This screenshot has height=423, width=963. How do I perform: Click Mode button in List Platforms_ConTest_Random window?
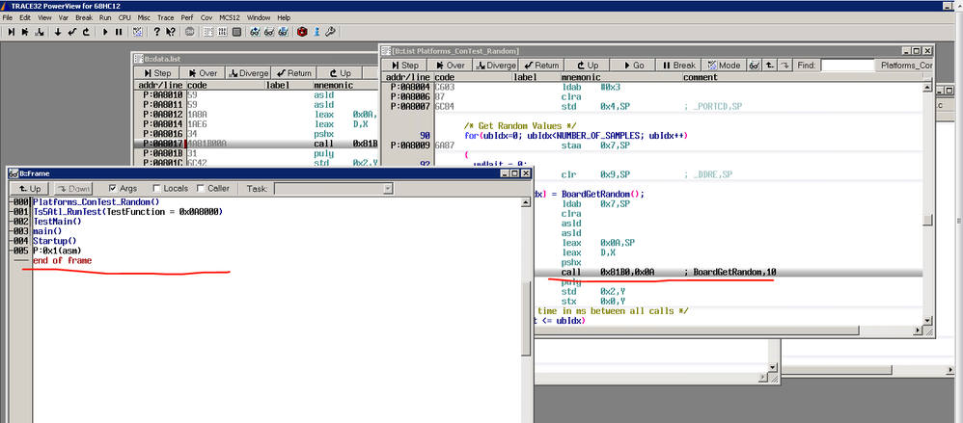724,65
